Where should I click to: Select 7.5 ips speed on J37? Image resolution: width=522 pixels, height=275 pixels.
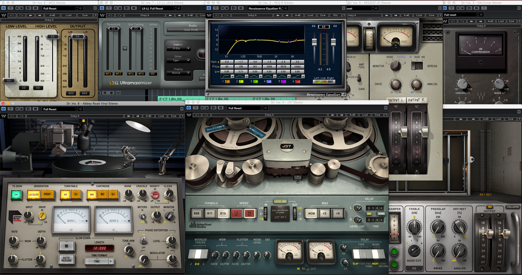pos(236,213)
